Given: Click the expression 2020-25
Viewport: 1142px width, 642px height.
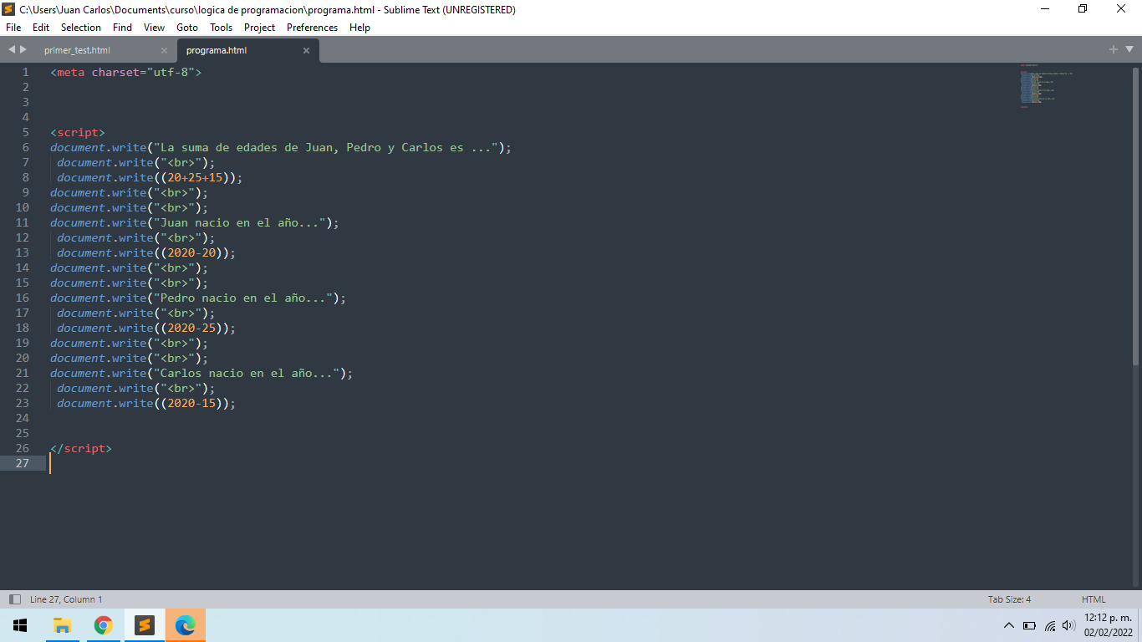Looking at the screenshot, I should (191, 328).
